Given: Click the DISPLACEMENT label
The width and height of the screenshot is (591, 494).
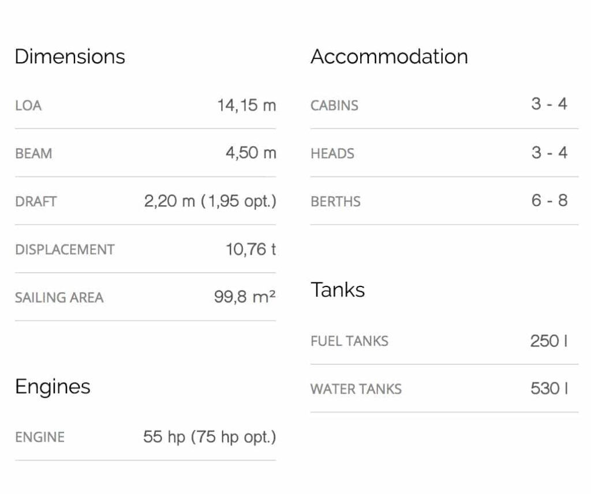Looking at the screenshot, I should [x=65, y=250].
